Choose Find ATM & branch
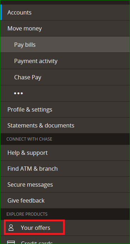The width and height of the screenshot is (130, 244). coord(65,169)
